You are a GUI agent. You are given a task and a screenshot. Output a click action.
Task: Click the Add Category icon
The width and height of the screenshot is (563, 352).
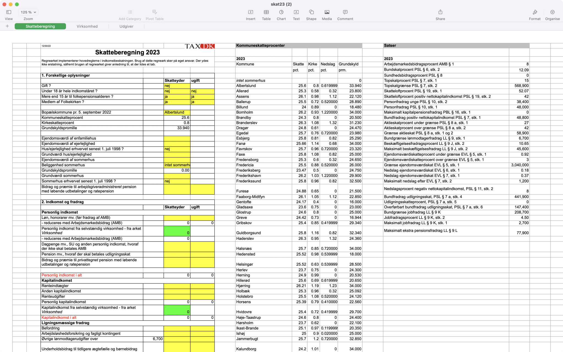click(x=130, y=12)
